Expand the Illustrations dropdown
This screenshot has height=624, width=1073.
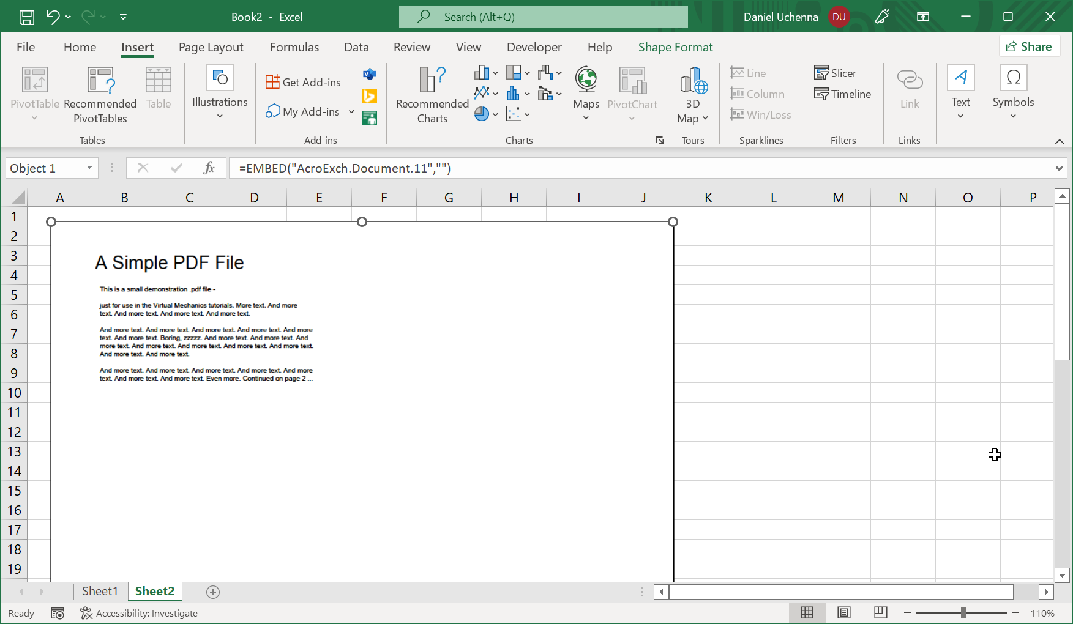pos(220,116)
